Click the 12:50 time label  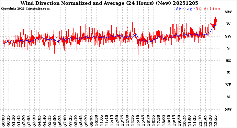[117, 121]
